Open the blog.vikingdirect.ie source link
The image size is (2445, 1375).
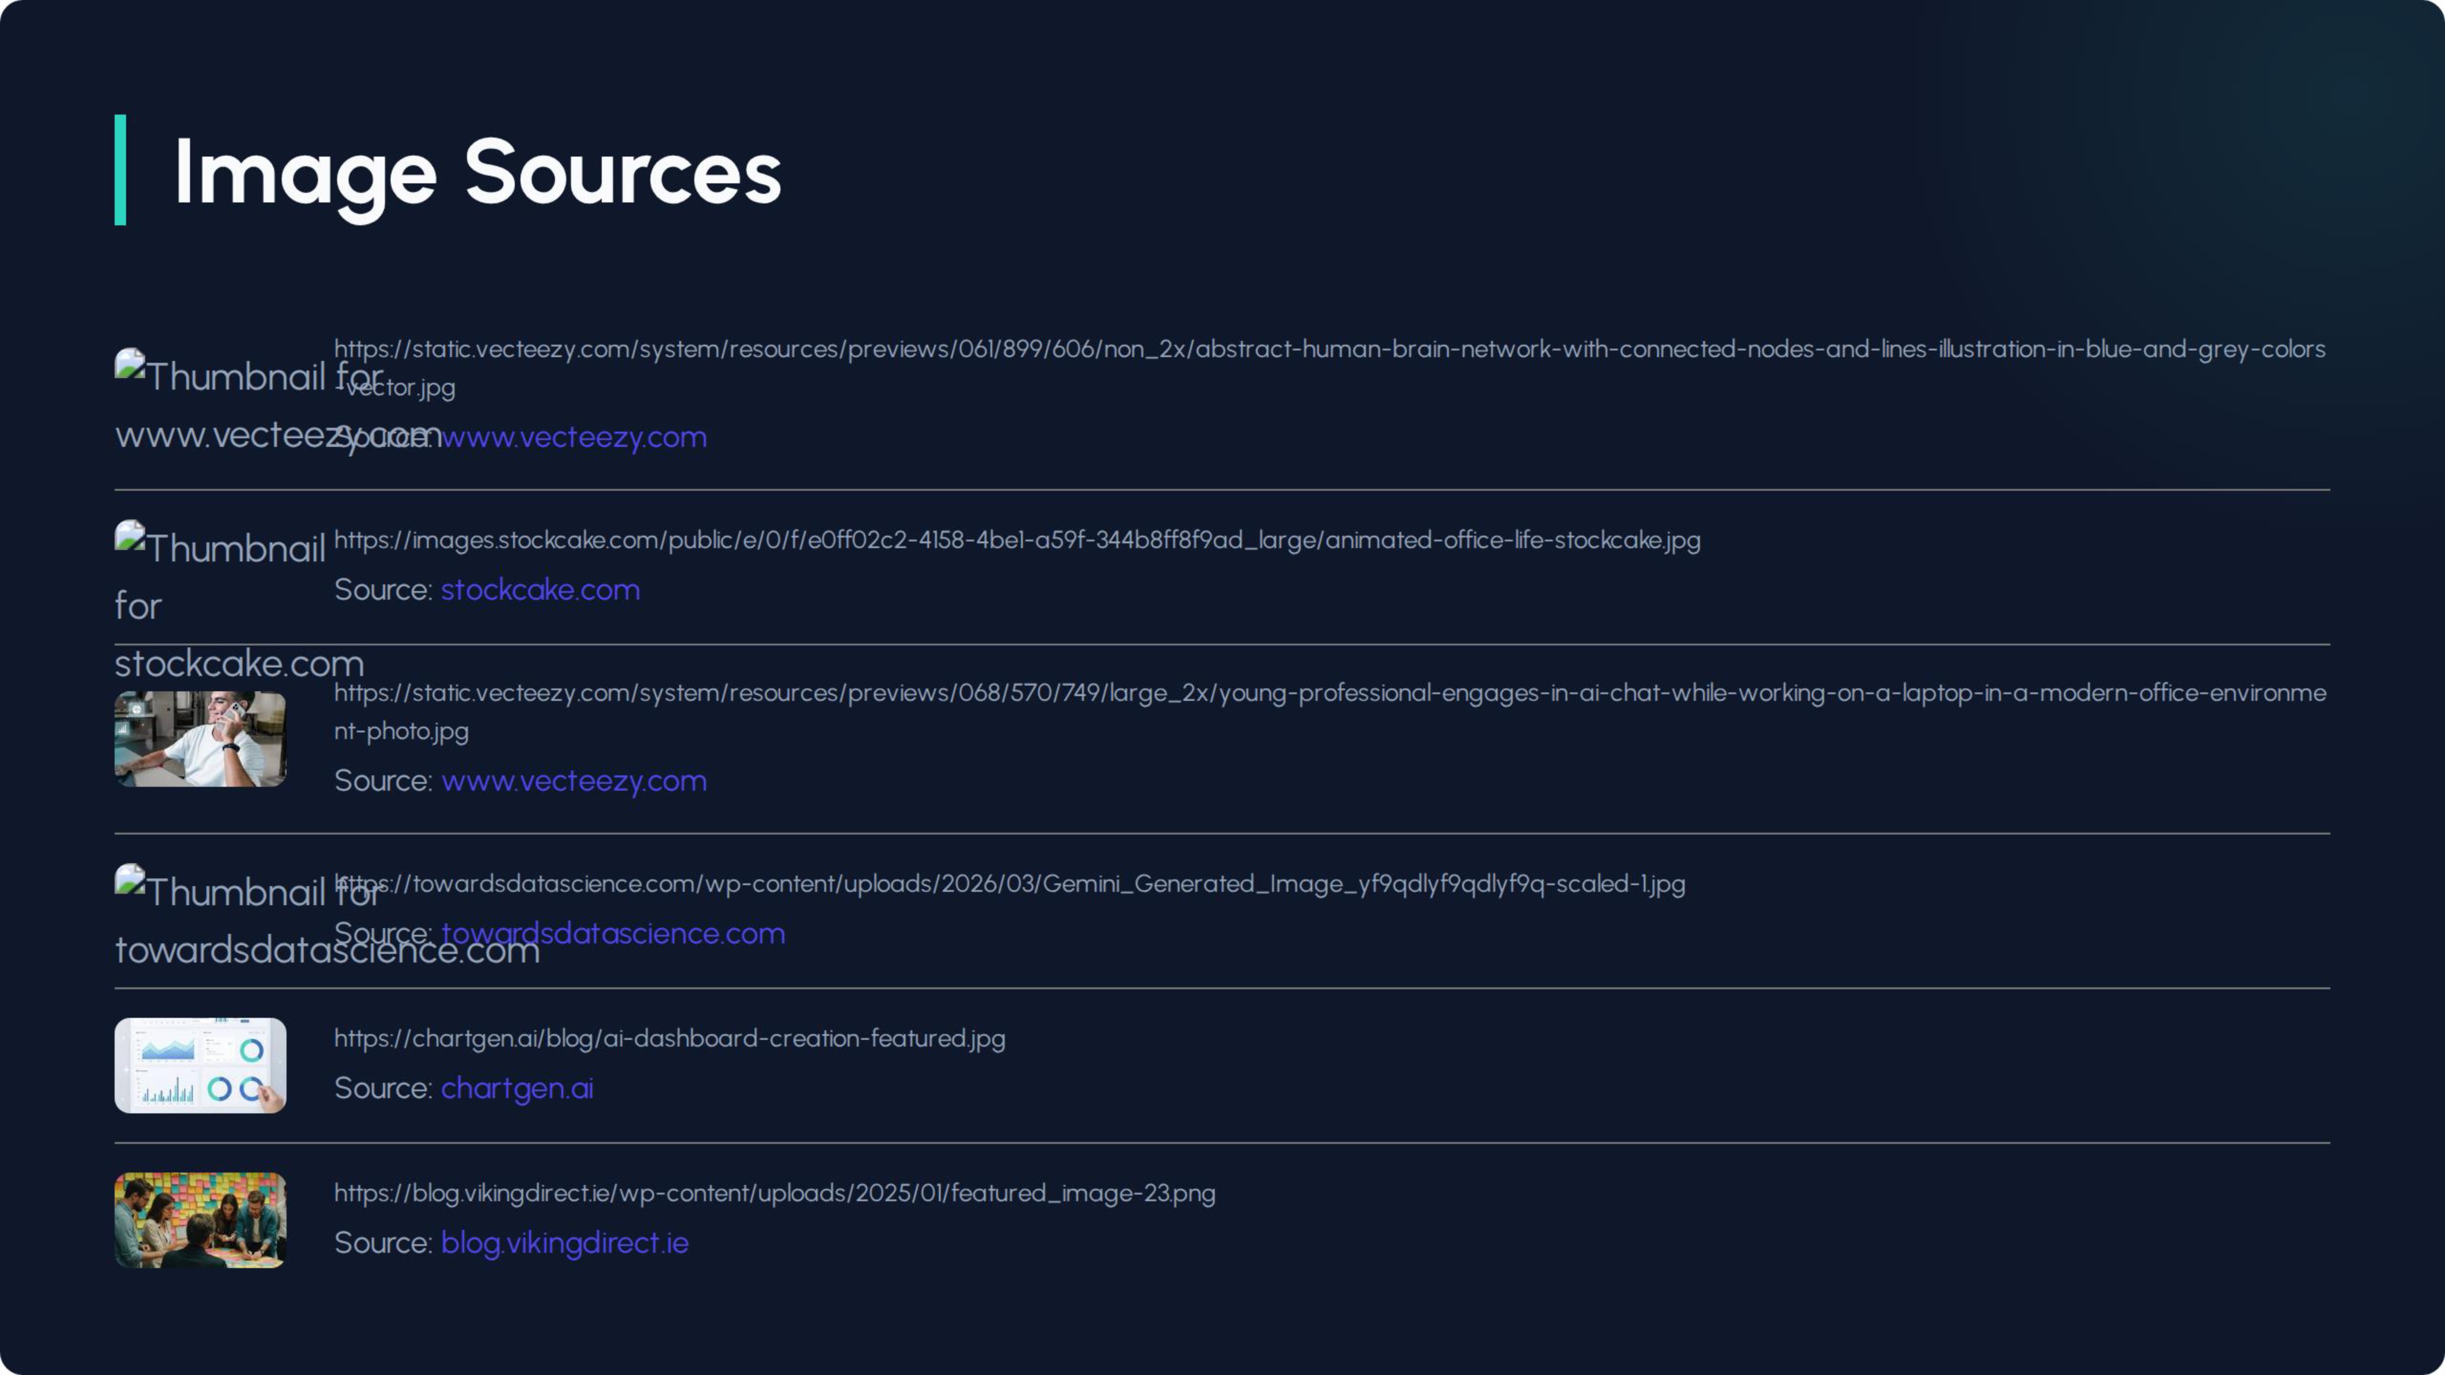(x=564, y=1243)
